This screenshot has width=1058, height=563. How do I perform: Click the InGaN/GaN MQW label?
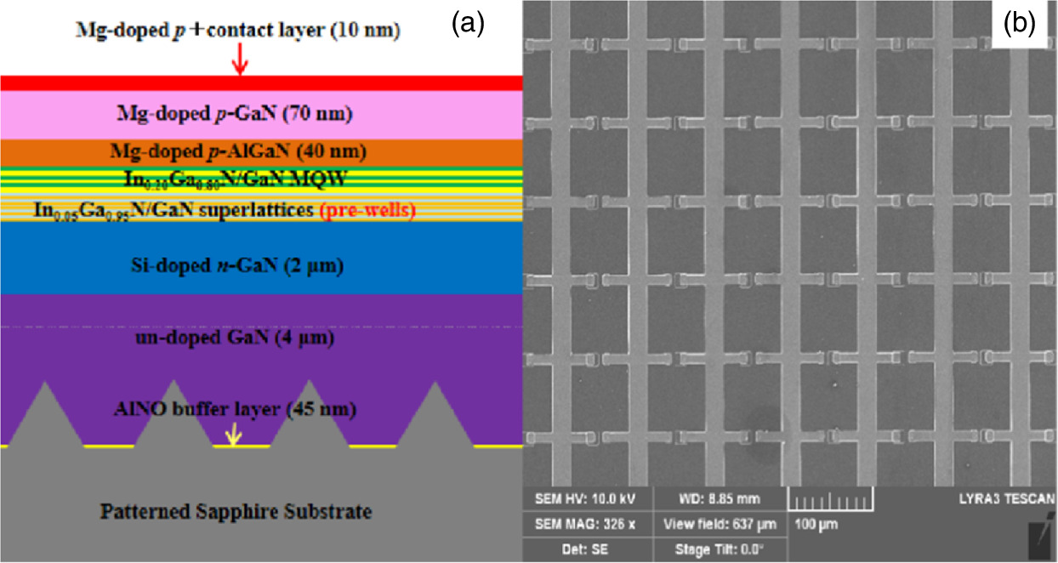[x=237, y=179]
